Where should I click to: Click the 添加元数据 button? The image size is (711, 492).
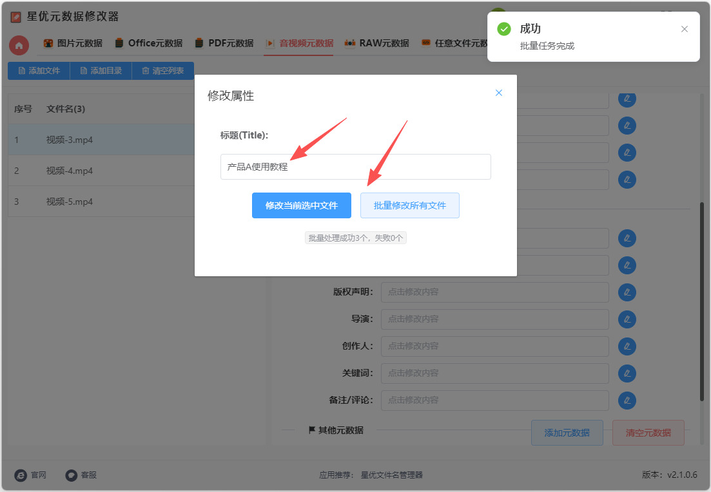(x=567, y=433)
